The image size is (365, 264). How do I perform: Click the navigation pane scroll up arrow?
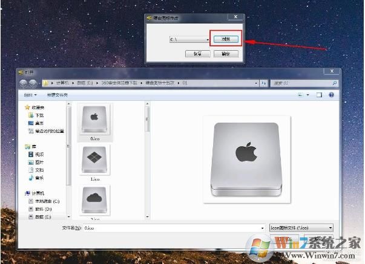(68, 104)
